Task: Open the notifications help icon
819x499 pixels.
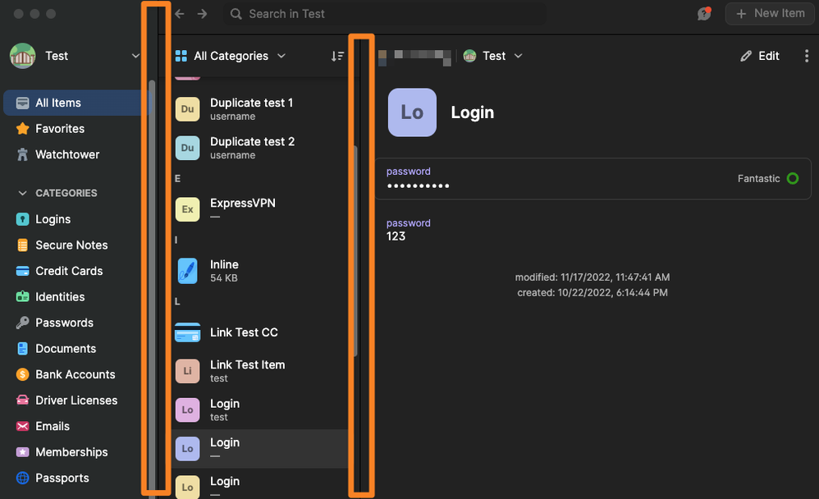Action: pyautogui.click(x=703, y=14)
